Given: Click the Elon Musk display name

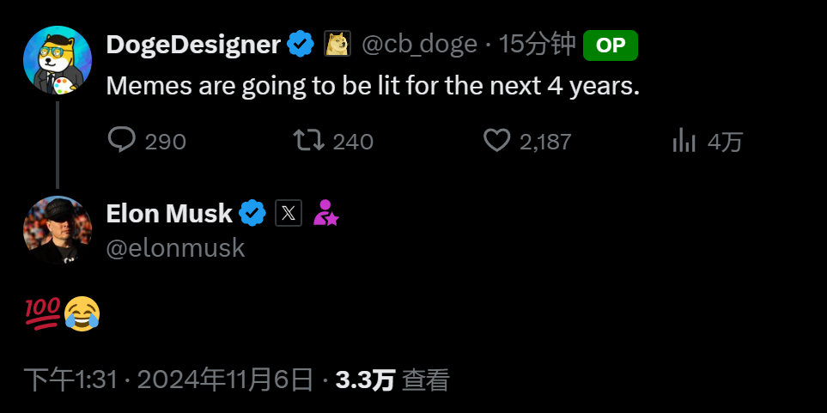Looking at the screenshot, I should 169,213.
